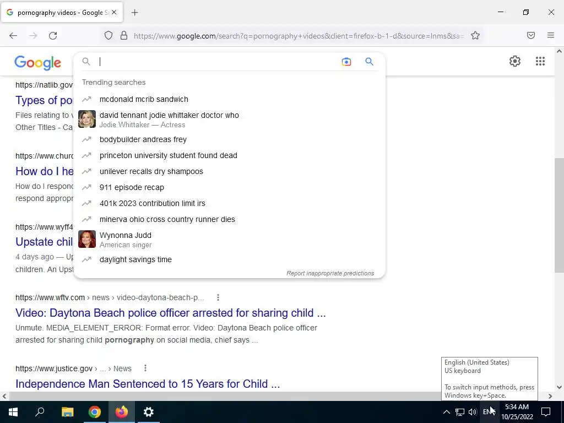Click the network status tray icon
Image resolution: width=564 pixels, height=423 pixels.
point(460,412)
